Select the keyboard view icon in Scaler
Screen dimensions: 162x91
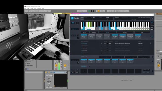click(73, 23)
